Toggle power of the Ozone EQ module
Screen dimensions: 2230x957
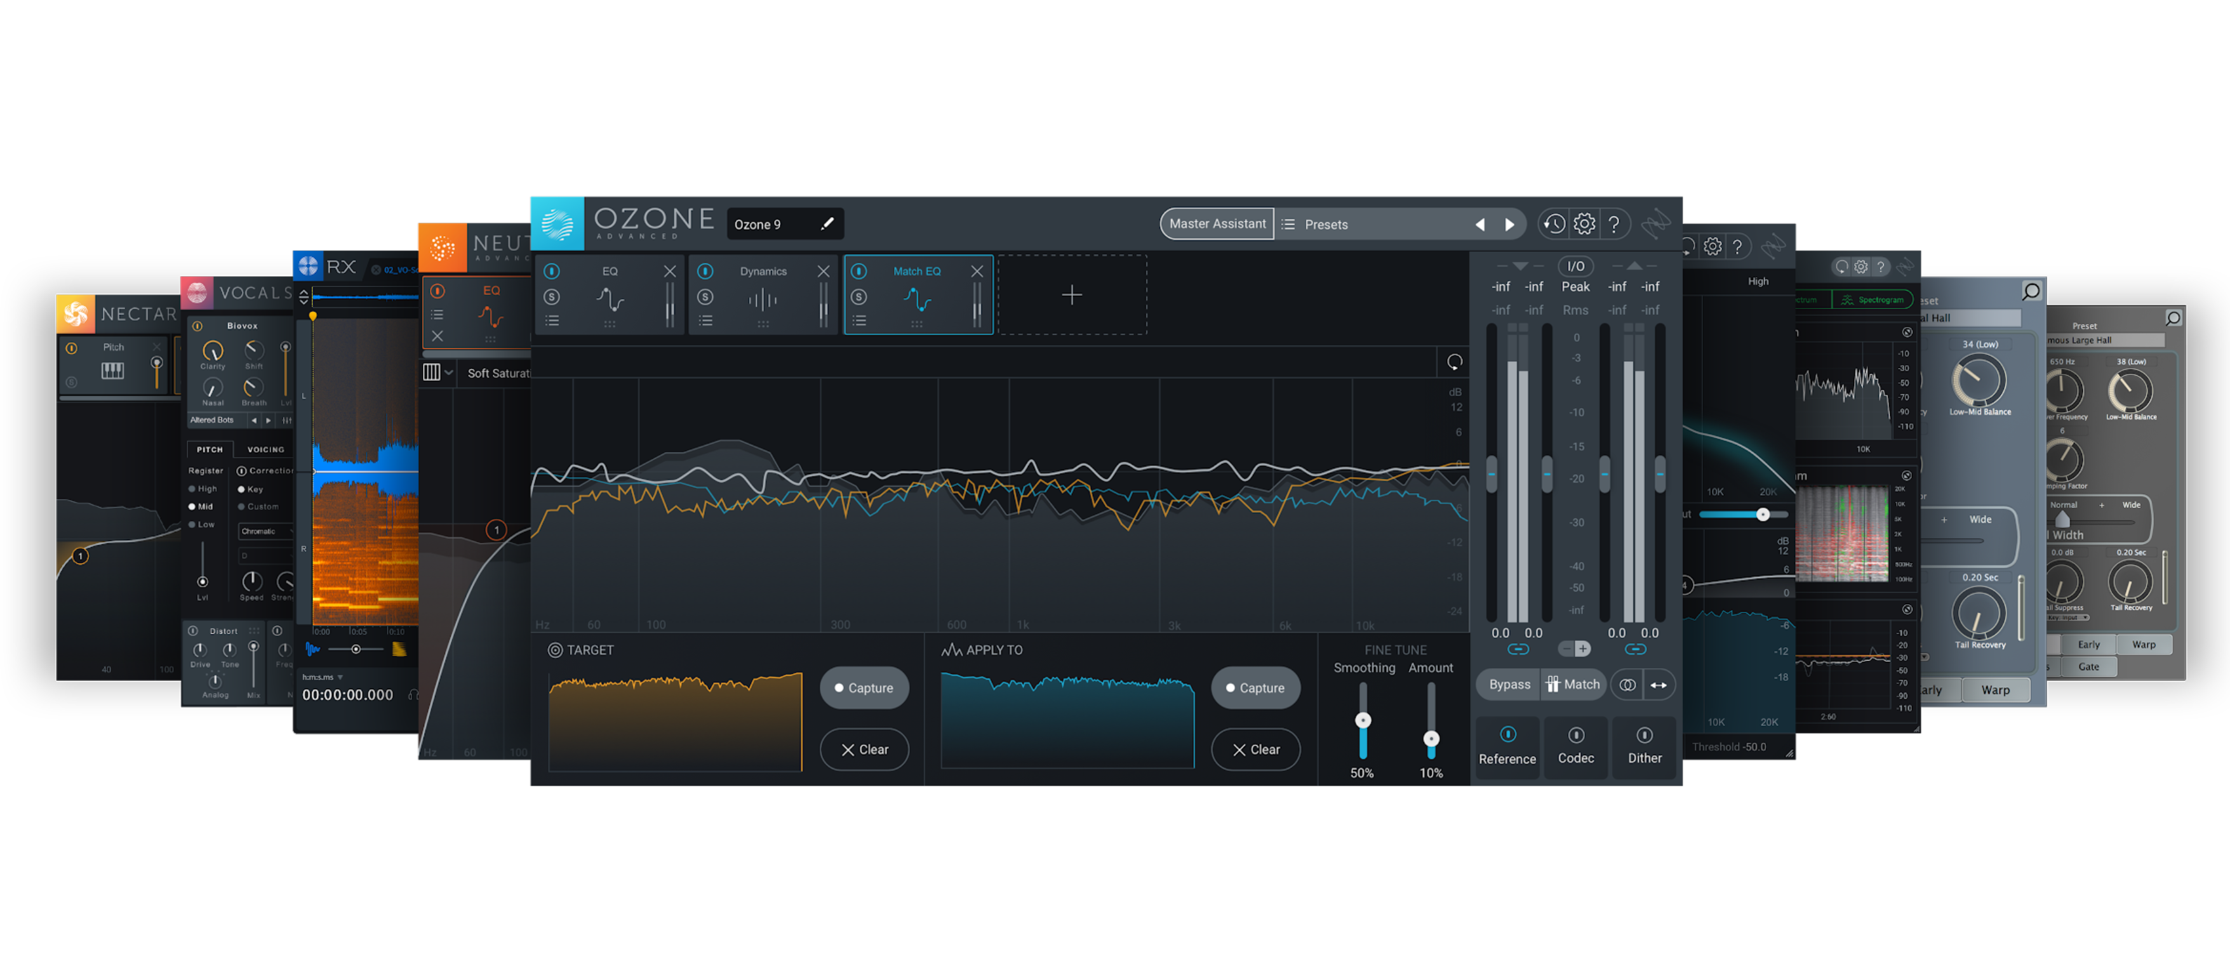pyautogui.click(x=551, y=271)
